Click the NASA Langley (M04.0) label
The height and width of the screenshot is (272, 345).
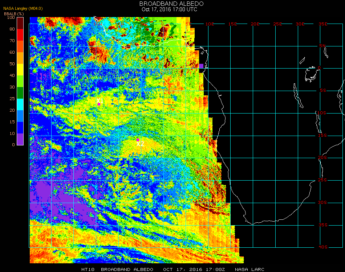(x=23, y=8)
